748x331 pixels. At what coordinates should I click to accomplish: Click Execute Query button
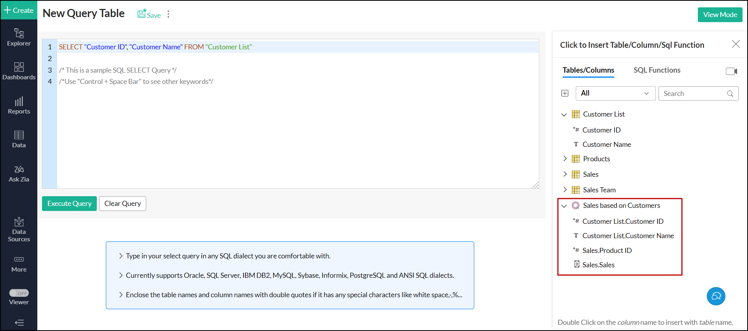pos(69,204)
